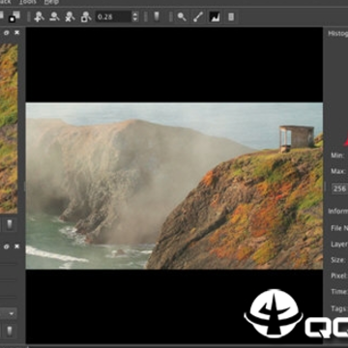Click the magnifier icon marked with an X

(x=70, y=16)
